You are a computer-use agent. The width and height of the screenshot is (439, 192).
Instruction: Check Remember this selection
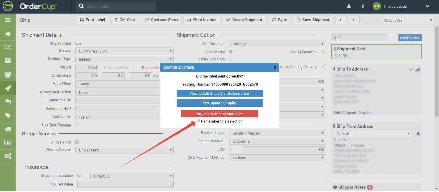[198, 121]
